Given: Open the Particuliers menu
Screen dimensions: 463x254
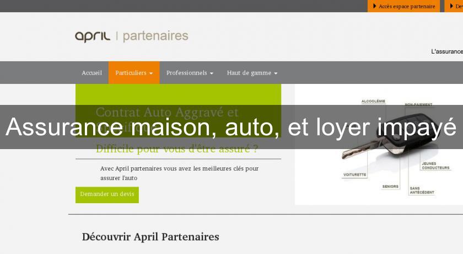Looking at the screenshot, I should tap(134, 73).
